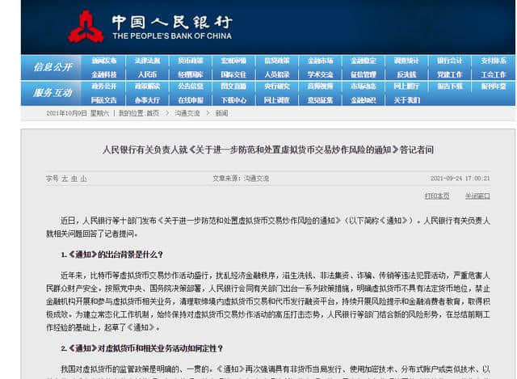Open the 金融市场 section
Image resolution: width=517 pixels, height=379 pixels.
pos(320,61)
